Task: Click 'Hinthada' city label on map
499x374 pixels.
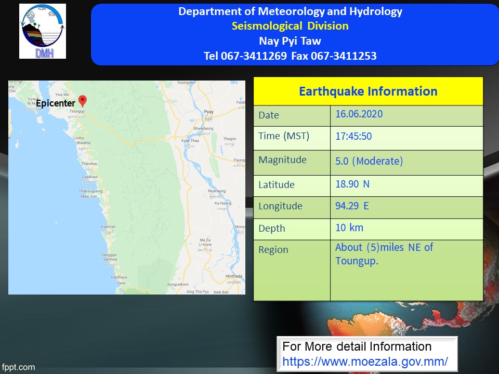Action: 234,276
